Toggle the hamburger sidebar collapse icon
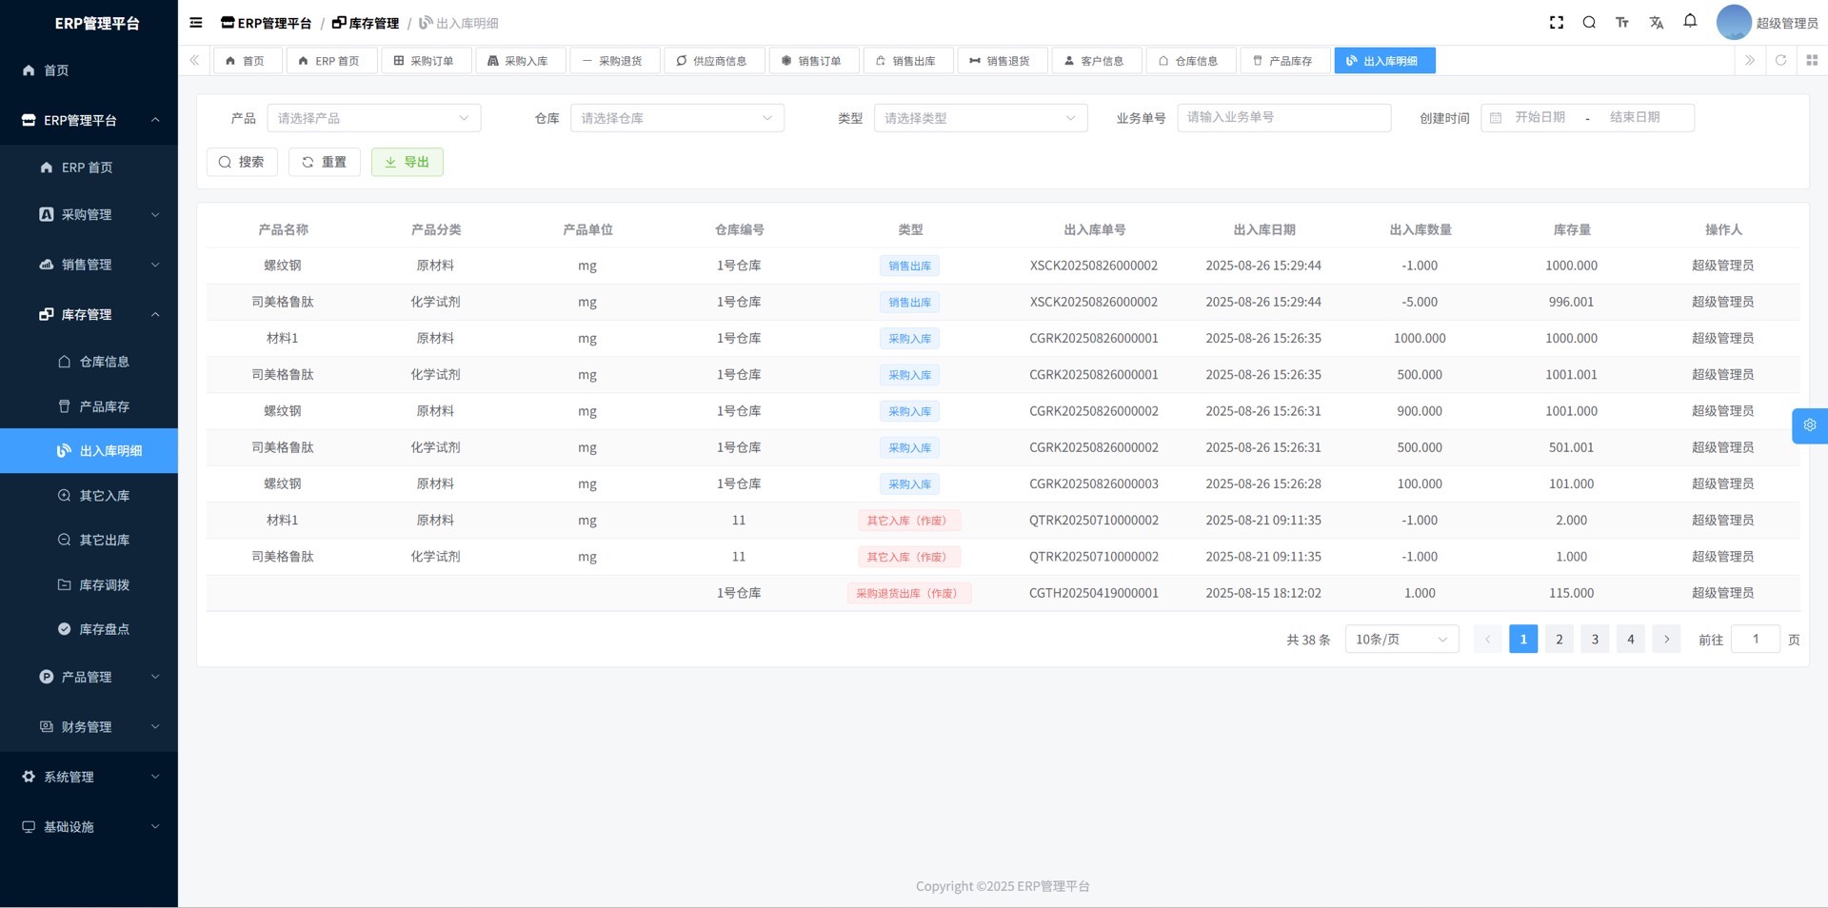This screenshot has height=908, width=1828. [x=196, y=23]
